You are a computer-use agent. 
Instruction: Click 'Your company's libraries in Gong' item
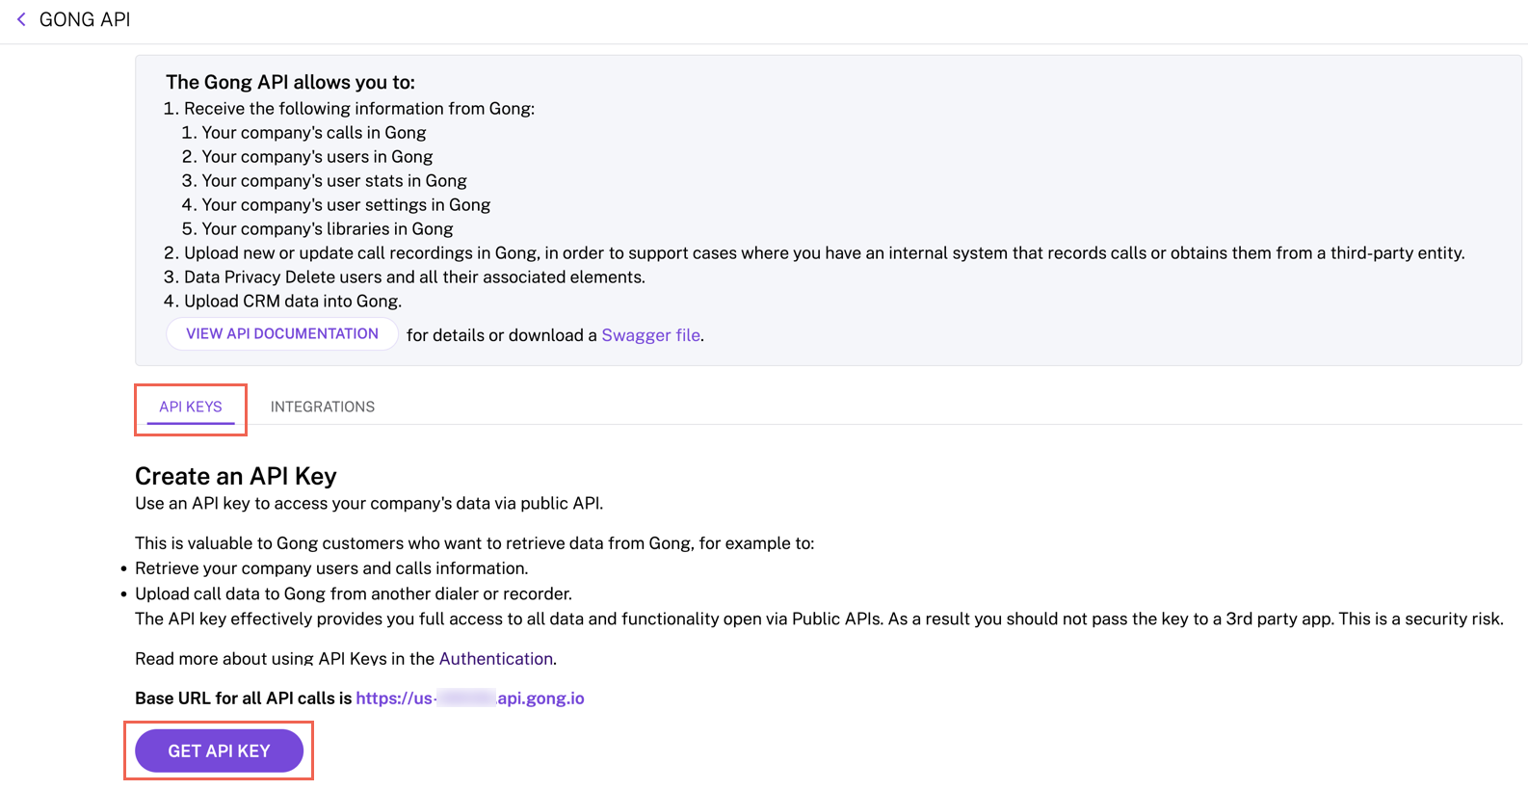click(x=328, y=229)
